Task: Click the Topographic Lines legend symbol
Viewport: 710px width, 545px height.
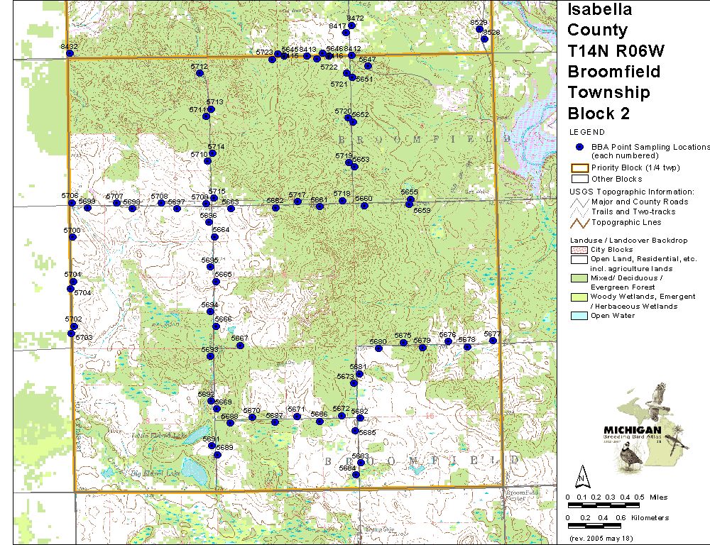Action: (x=579, y=222)
